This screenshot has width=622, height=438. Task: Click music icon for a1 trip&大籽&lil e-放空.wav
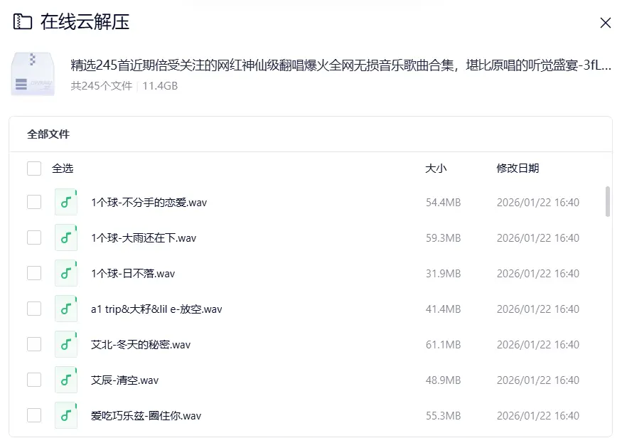(x=65, y=309)
